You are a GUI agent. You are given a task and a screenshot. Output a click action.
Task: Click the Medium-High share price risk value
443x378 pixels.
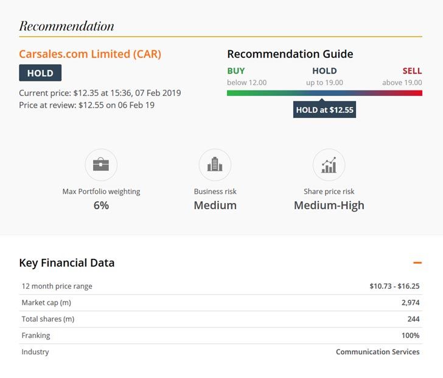pyautogui.click(x=329, y=205)
